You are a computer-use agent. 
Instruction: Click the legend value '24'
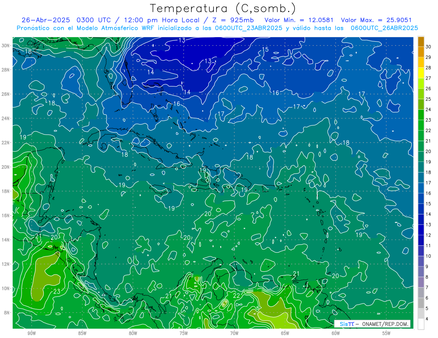point(429,109)
